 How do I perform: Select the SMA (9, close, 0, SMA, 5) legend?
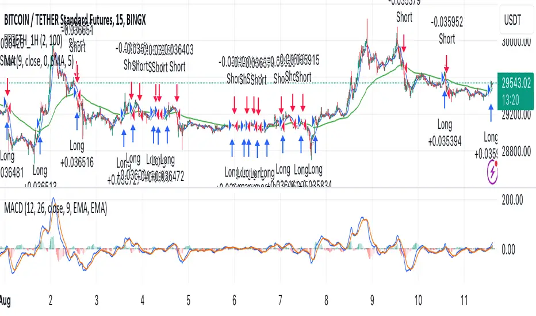pos(37,61)
